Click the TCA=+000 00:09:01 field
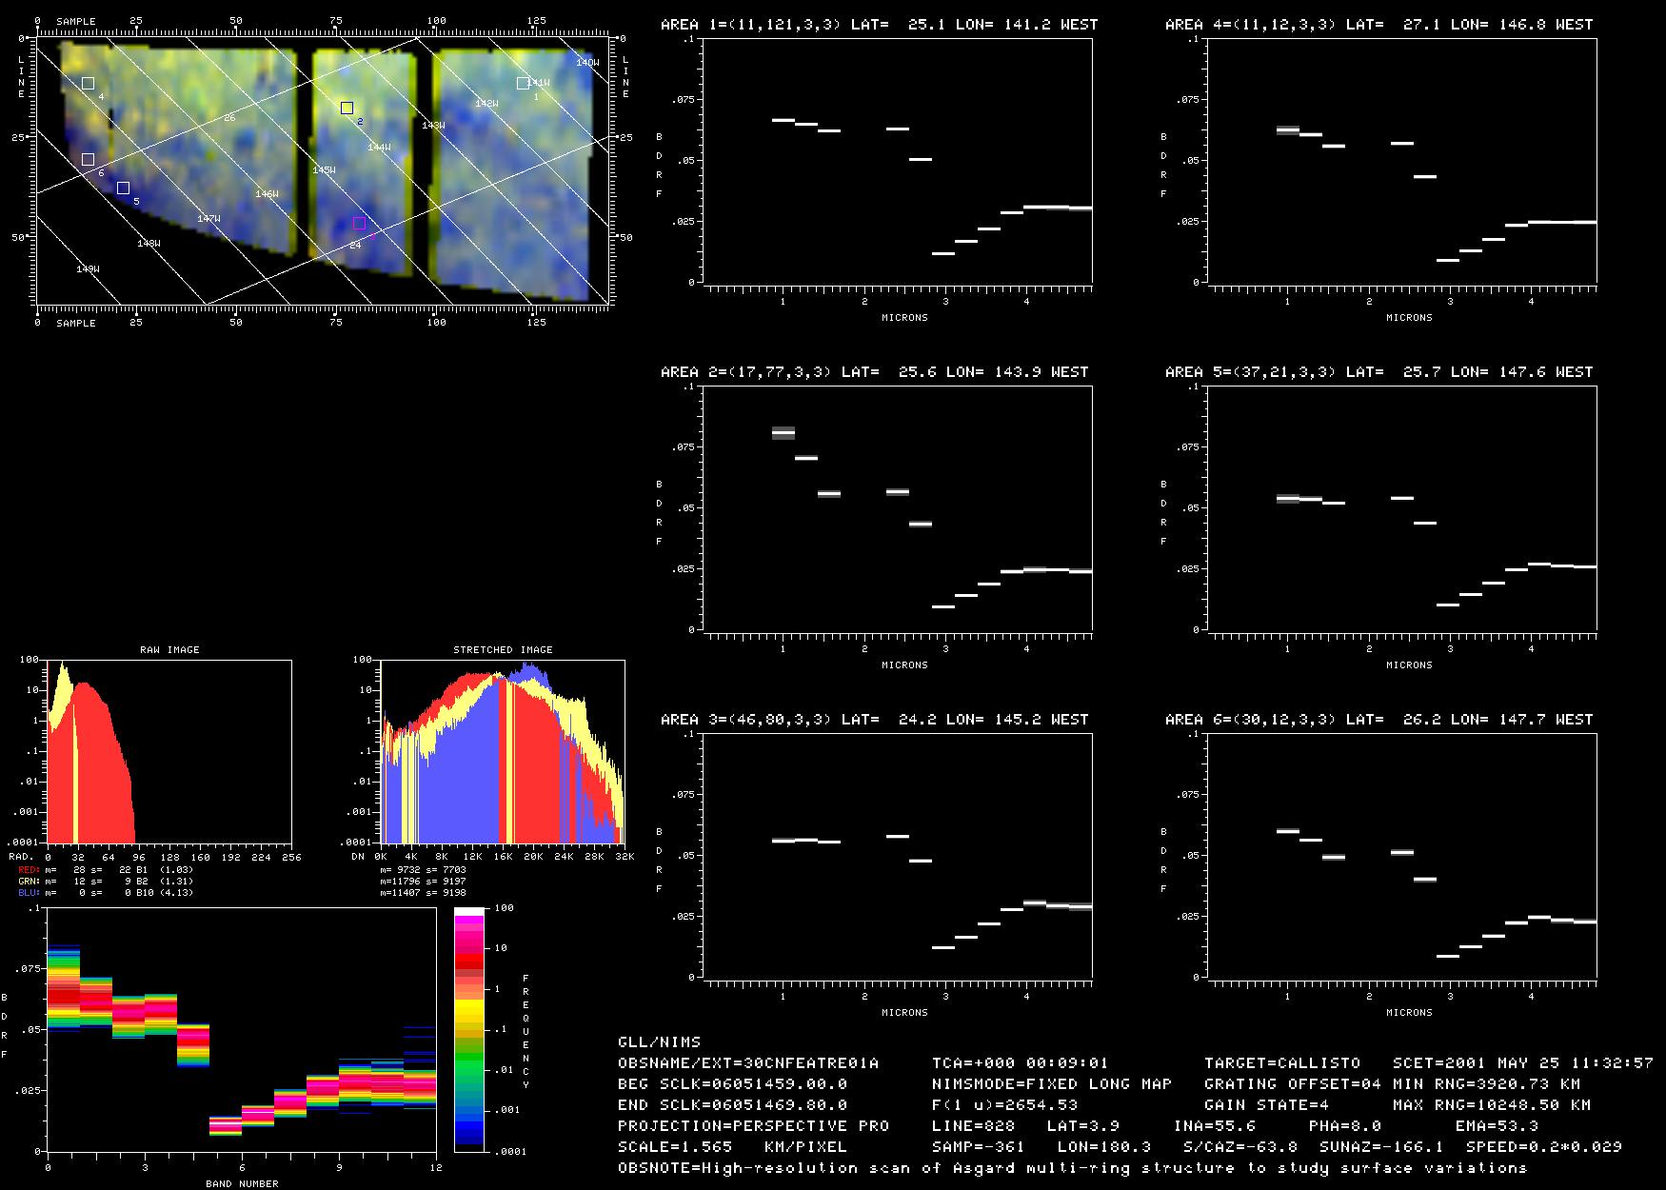Screen dimensions: 1666x1190 1020,1063
